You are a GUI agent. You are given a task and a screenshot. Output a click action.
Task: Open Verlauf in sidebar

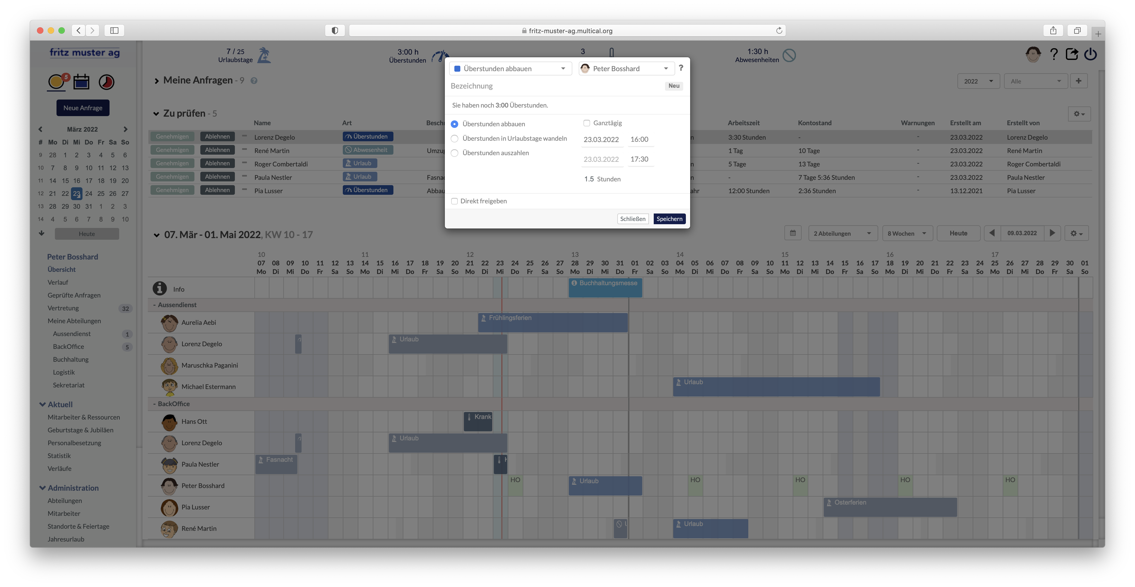[x=58, y=282]
